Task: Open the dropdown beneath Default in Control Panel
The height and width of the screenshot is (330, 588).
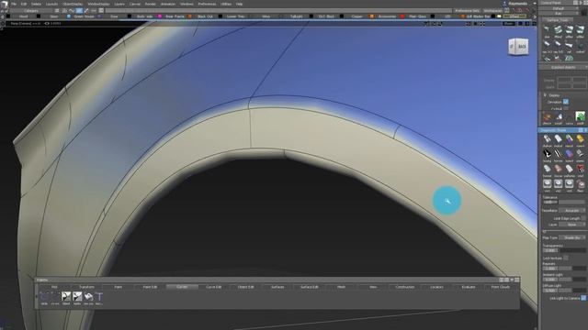Action: pos(559,13)
